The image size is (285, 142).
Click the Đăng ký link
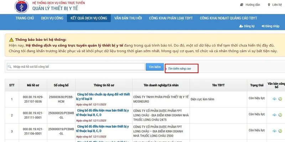pos(249,26)
